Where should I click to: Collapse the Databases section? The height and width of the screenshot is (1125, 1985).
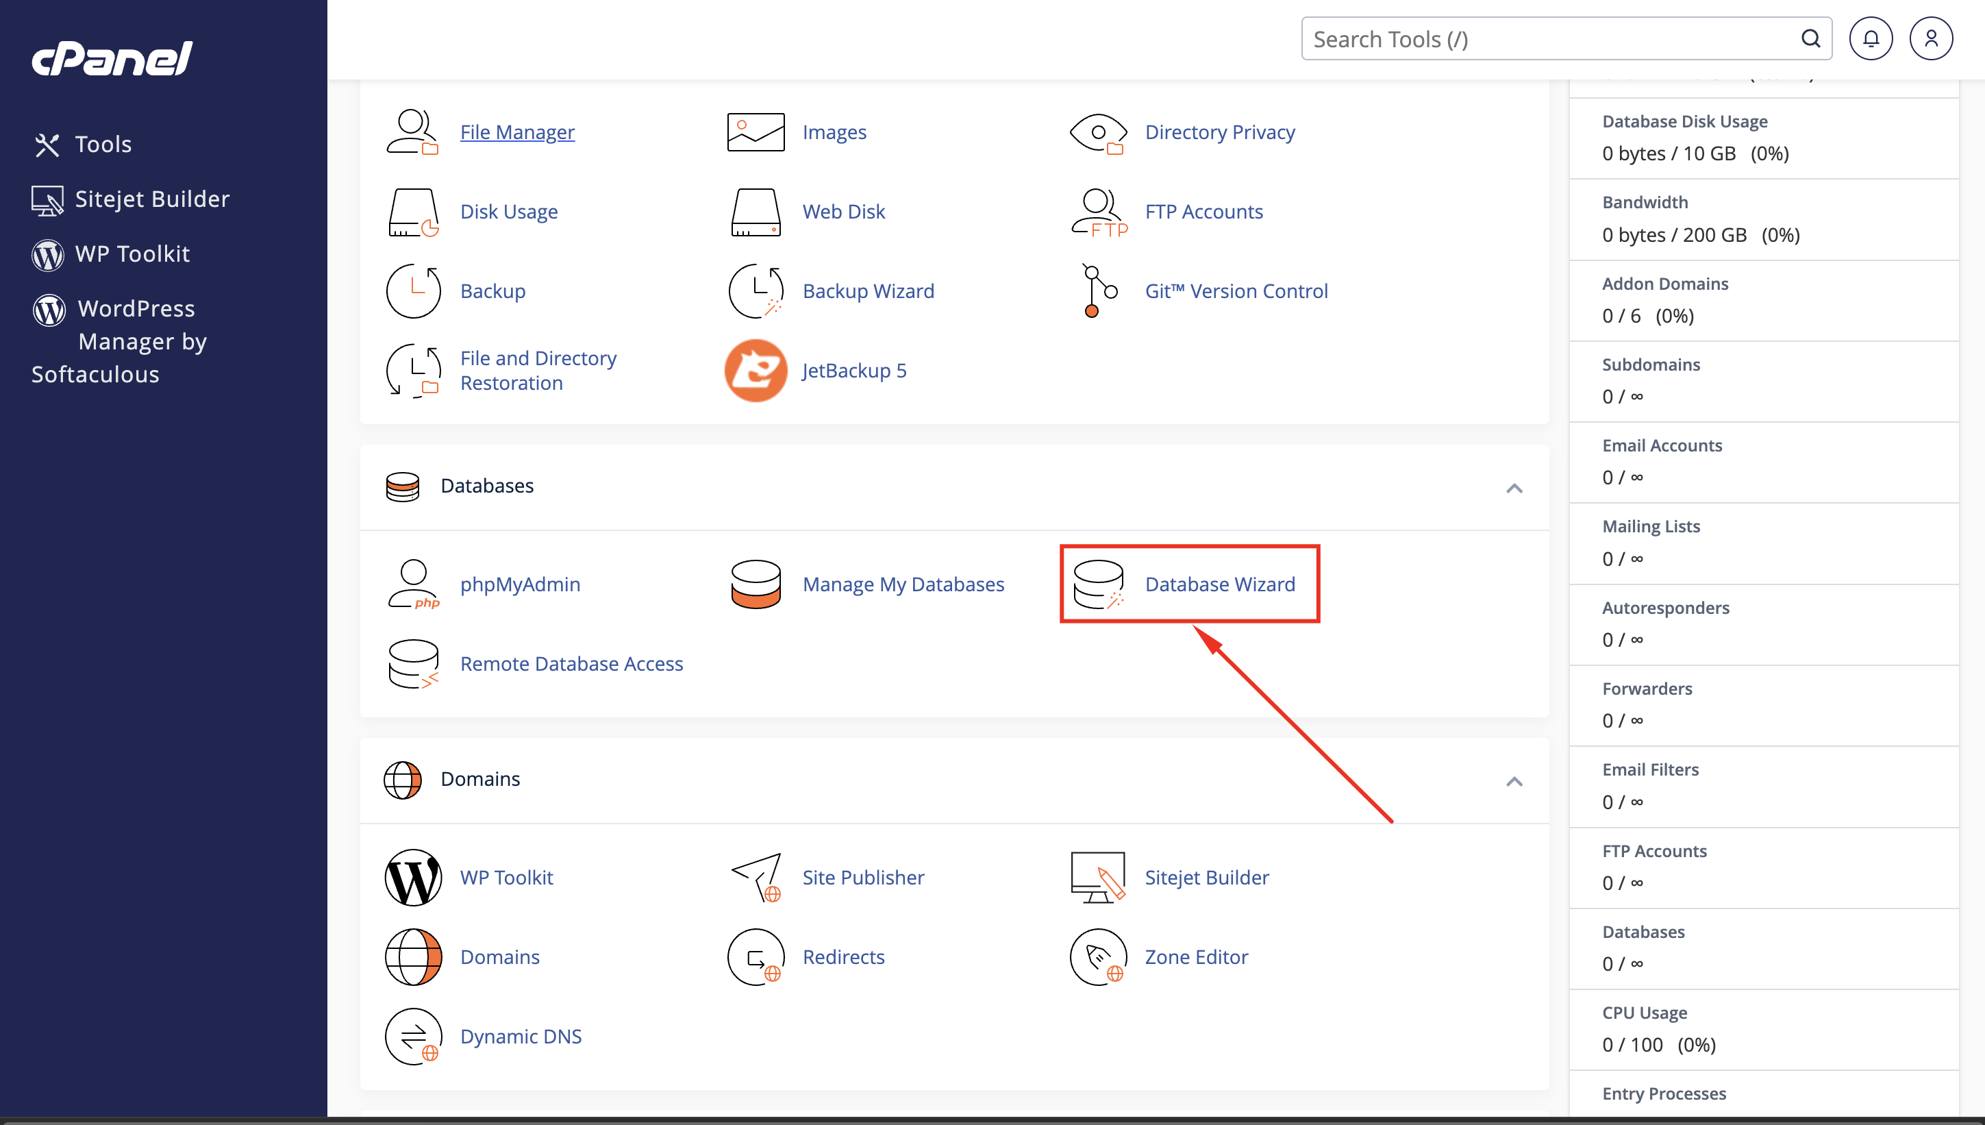[1514, 489]
